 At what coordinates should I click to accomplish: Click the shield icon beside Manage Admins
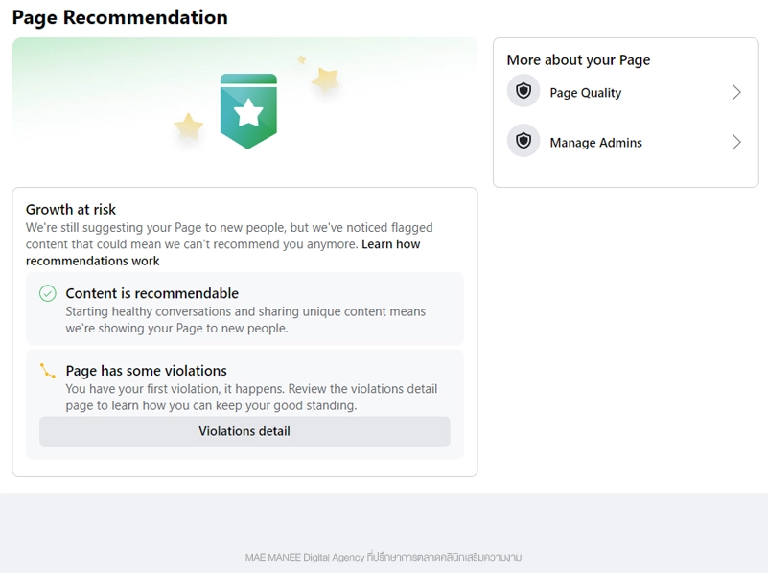524,142
